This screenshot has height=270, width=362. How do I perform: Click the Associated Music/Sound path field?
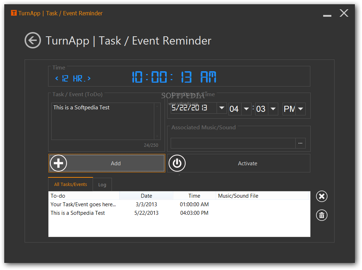(233, 143)
